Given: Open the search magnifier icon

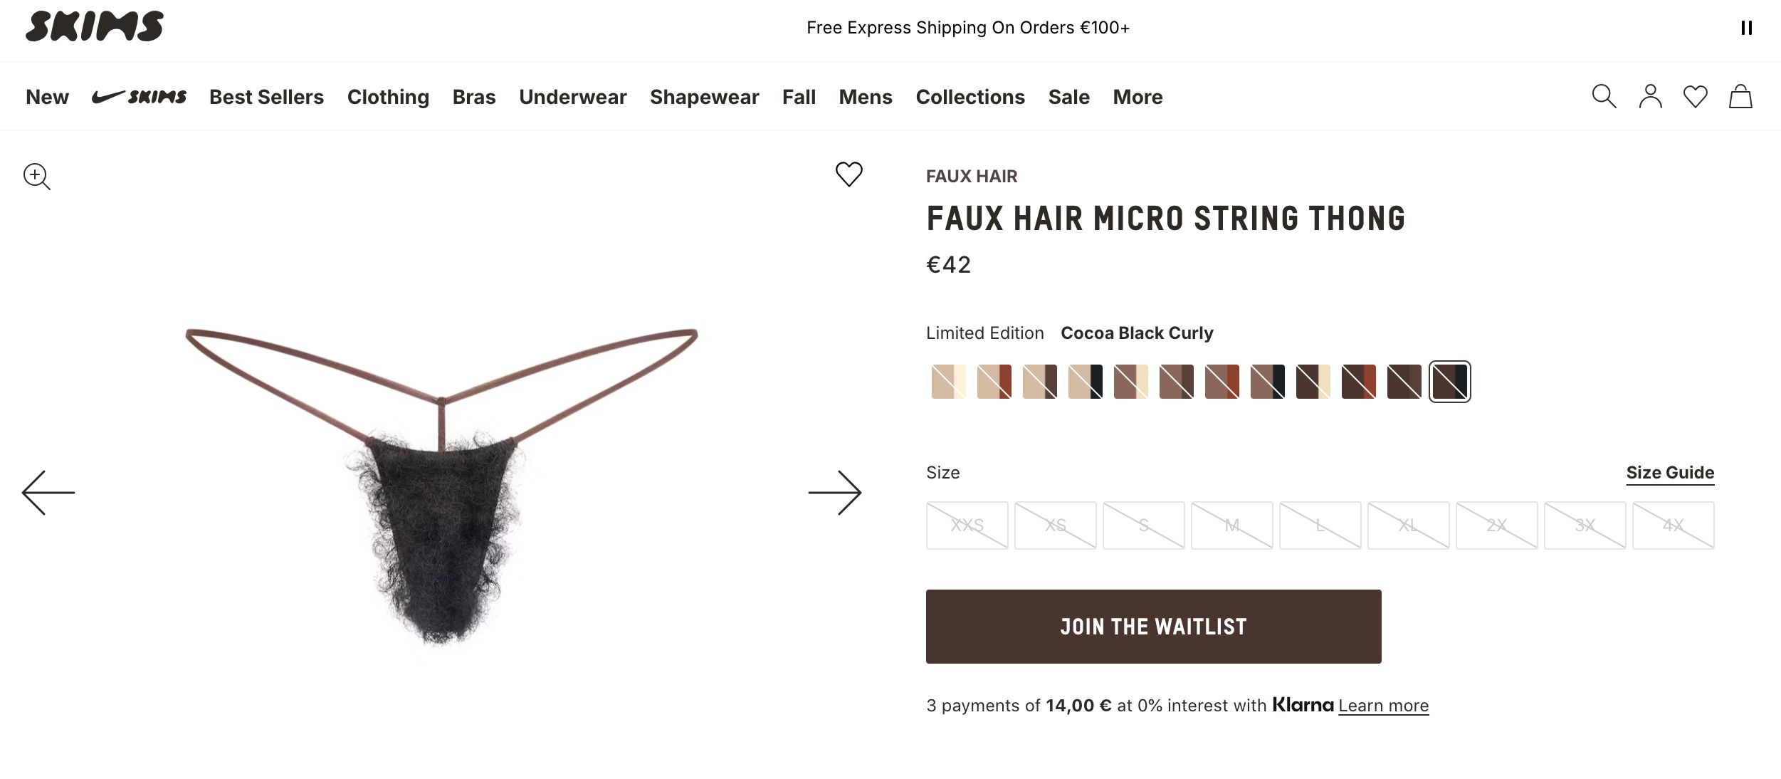Looking at the screenshot, I should [1604, 96].
